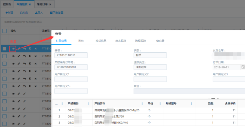Click the 创建 button
Viewport: 245px width, 127px height.
pos(9,13)
